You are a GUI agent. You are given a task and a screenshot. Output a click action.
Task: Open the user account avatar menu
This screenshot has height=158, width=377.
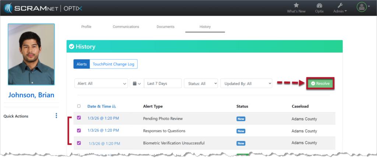(362, 7)
